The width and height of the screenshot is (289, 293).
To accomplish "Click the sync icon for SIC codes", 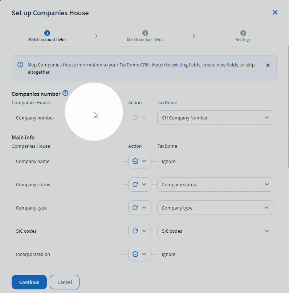I will click(x=135, y=231).
